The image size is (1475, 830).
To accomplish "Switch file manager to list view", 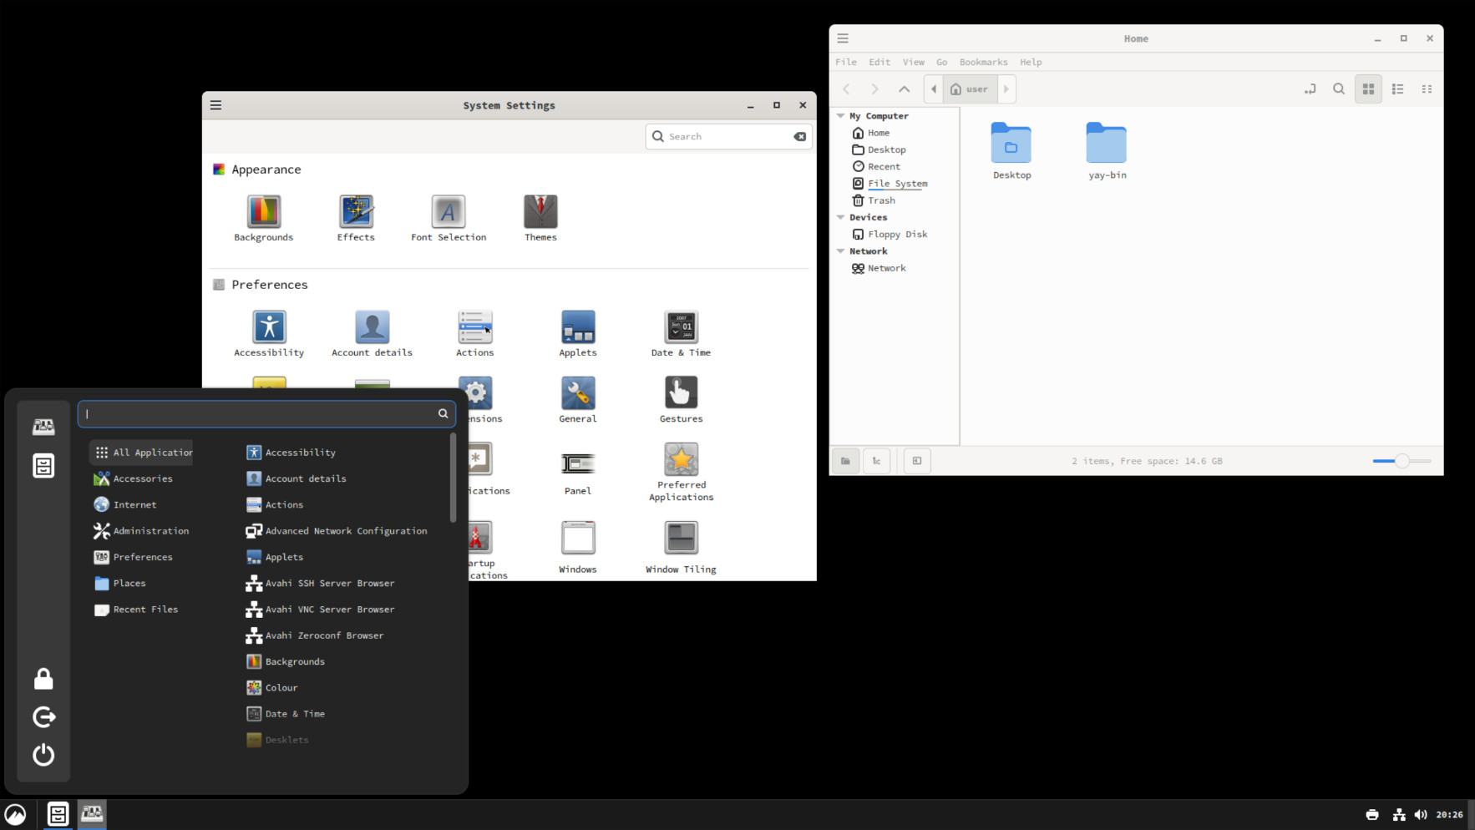I will coord(1397,89).
